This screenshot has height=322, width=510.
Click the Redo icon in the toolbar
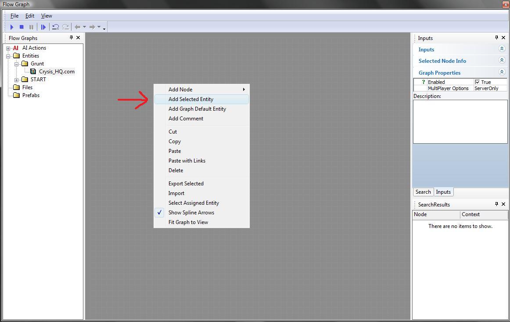(65, 27)
